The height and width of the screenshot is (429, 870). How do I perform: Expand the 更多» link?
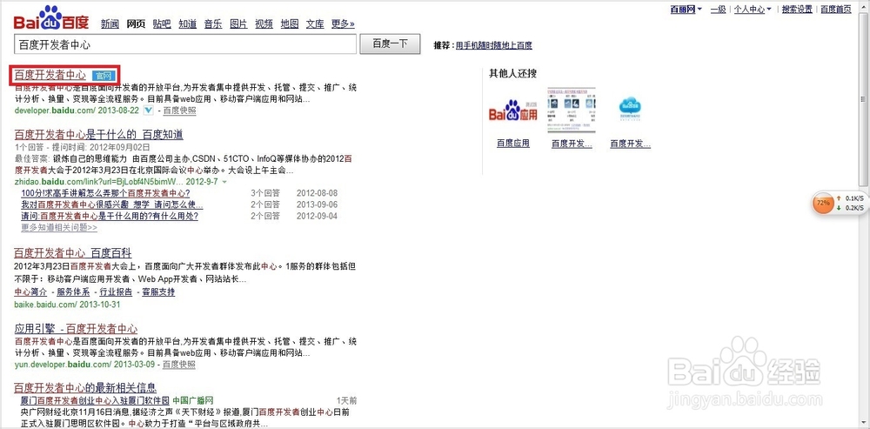click(x=343, y=23)
